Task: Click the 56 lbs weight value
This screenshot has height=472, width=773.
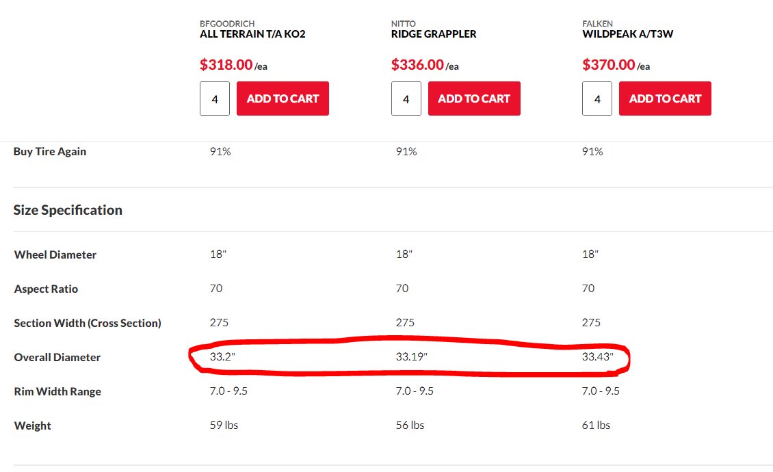Action: tap(410, 425)
